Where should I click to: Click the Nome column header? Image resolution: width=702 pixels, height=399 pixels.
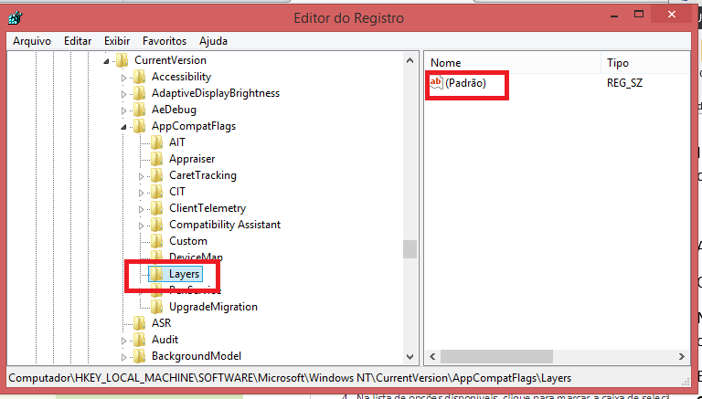point(512,63)
